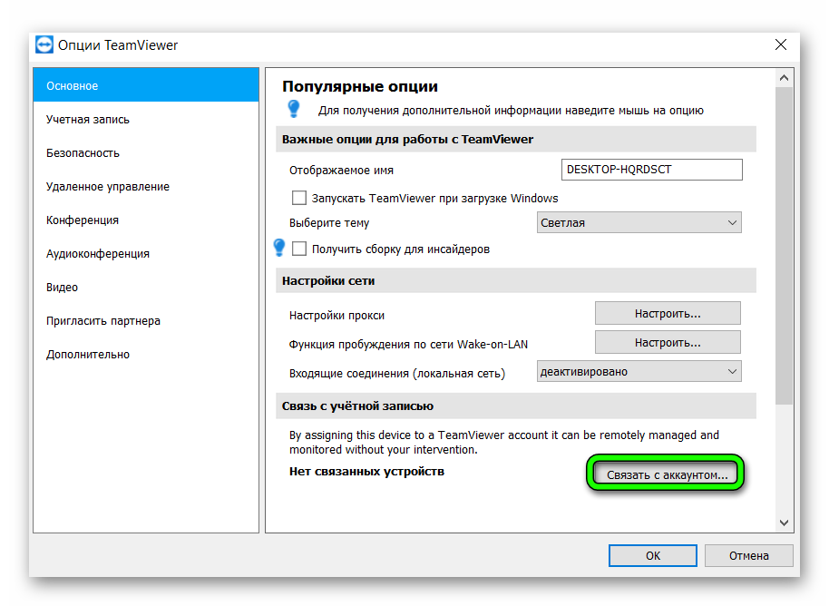This screenshot has width=829, height=606.
Task: Click the Функция пробуждения по сети label
Action: pos(408,344)
